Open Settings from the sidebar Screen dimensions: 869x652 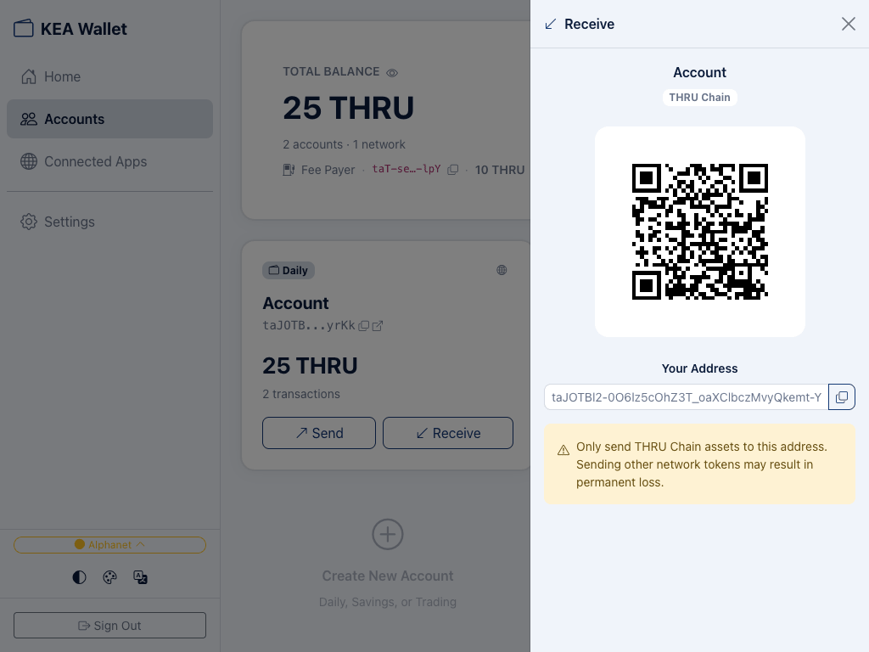[x=69, y=222]
